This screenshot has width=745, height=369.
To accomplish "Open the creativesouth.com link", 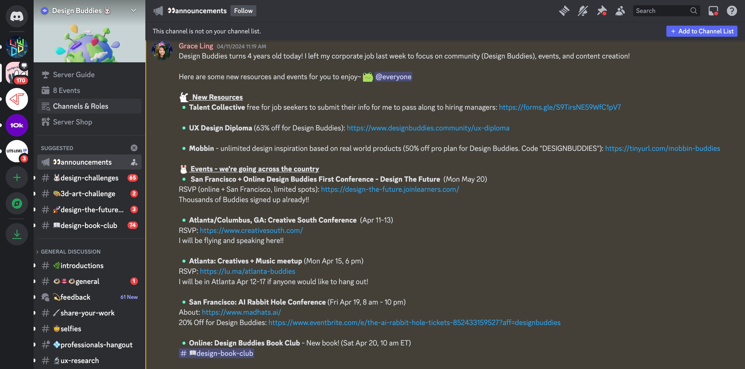I will pos(251,230).
